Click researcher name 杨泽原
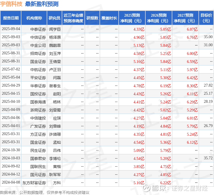214x195 pixels. coord(55,37)
